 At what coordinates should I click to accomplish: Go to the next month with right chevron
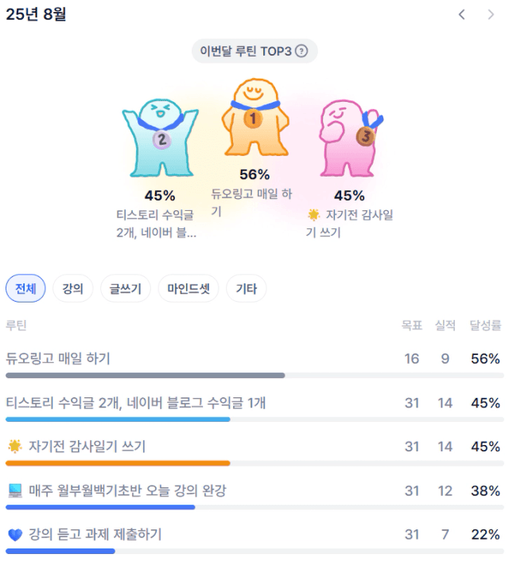(491, 14)
